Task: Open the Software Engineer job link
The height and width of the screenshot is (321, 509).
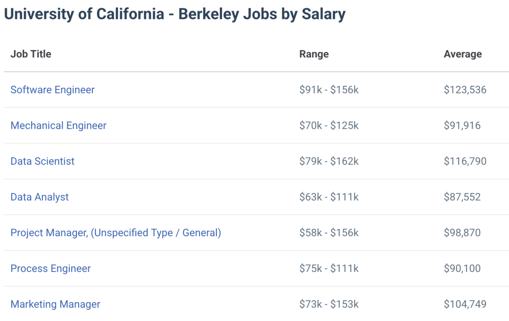Action: click(52, 90)
